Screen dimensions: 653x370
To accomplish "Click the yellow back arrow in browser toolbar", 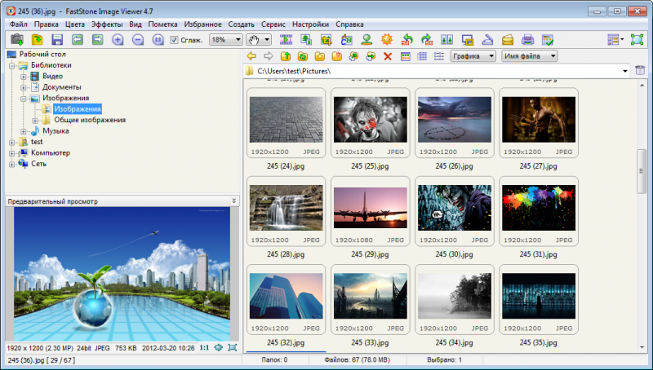I will pyautogui.click(x=251, y=56).
